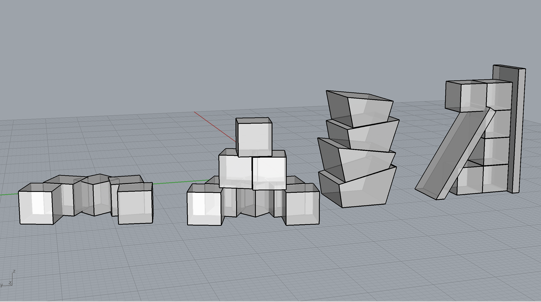Select the top cube of the pyramid stack

(254, 137)
